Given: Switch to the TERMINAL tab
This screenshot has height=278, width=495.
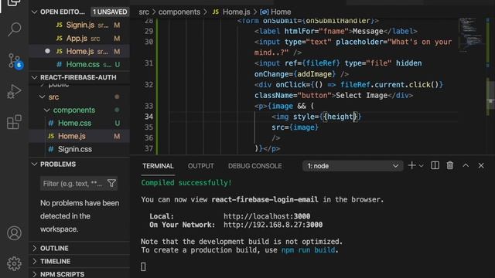Looking at the screenshot, I should [x=158, y=166].
